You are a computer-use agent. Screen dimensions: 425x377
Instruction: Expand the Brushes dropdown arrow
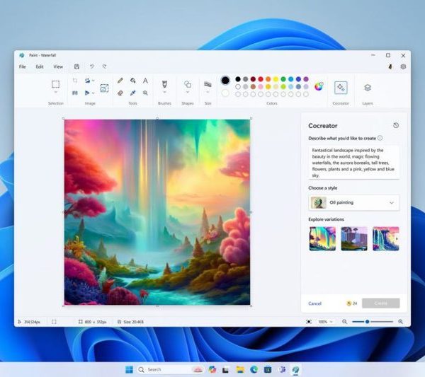point(164,92)
